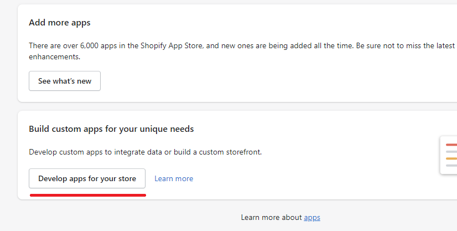Click the Develop custom apps description text
457x231 pixels.
(x=145, y=152)
